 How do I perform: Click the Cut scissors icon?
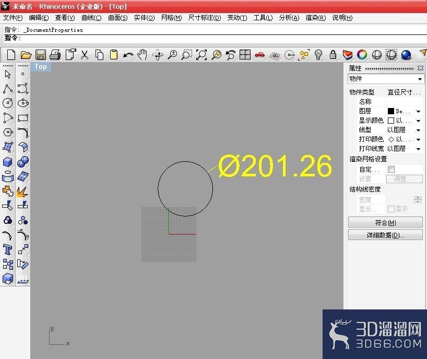point(85,55)
